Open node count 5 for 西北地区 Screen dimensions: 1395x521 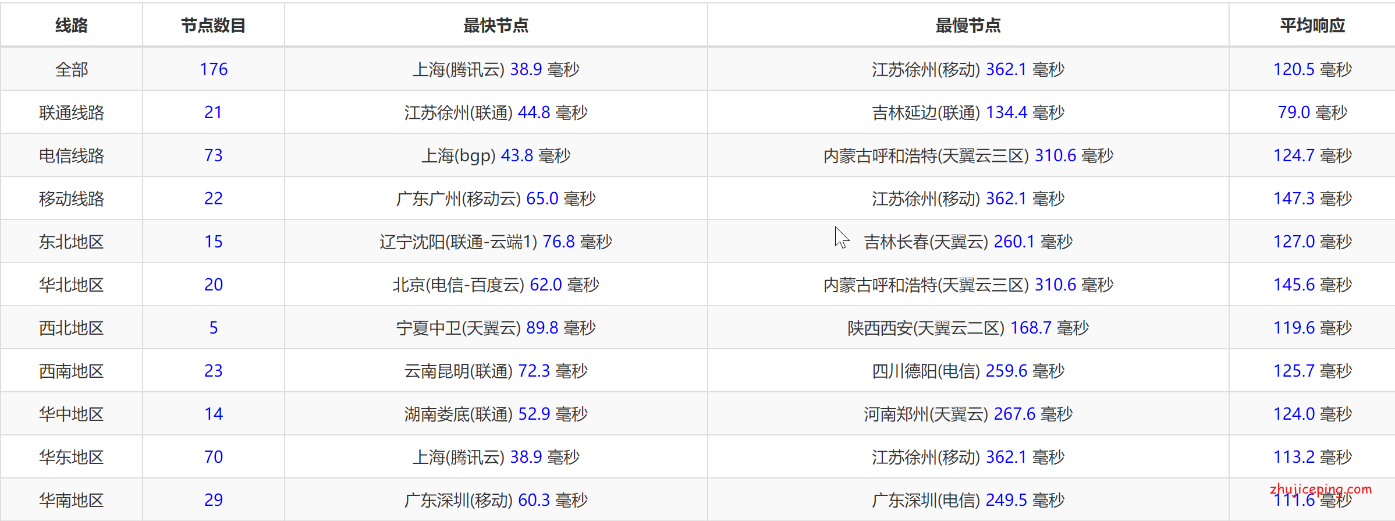click(214, 328)
